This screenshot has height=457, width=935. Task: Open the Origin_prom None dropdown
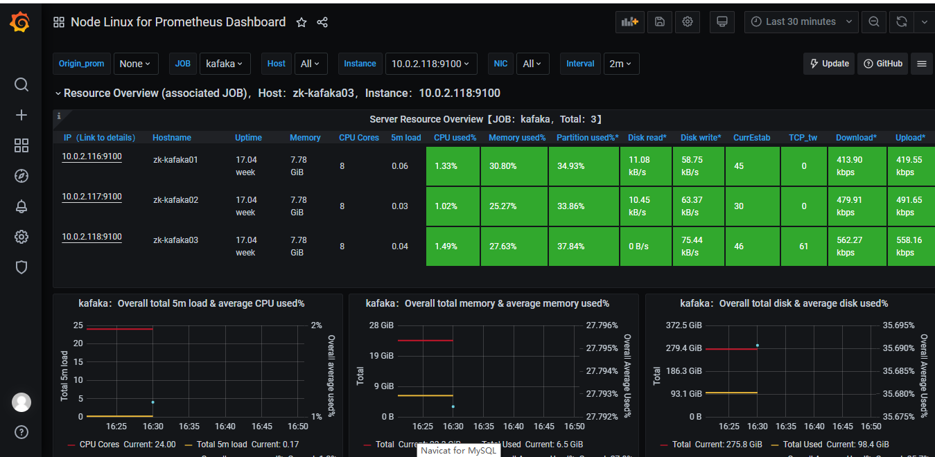click(136, 64)
